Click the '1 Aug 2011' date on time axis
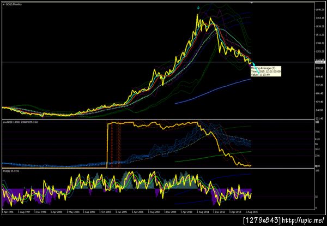The image size is (327, 226). click(203, 212)
